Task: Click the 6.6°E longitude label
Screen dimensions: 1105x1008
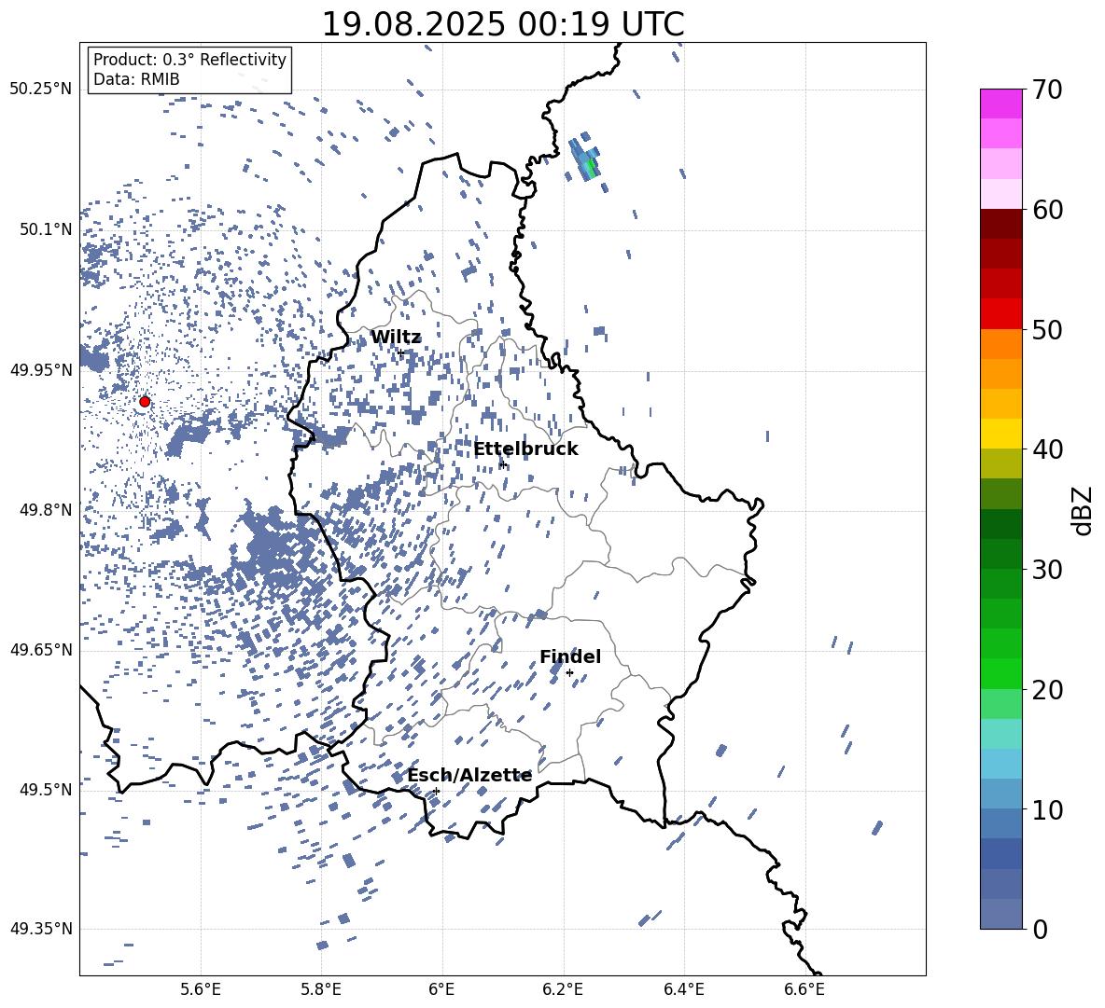Action: (804, 989)
